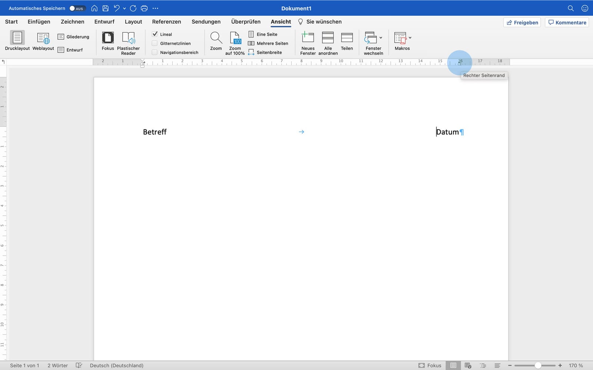This screenshot has height=370, width=593.
Task: Click the 170 % zoom level
Action: pyautogui.click(x=576, y=366)
